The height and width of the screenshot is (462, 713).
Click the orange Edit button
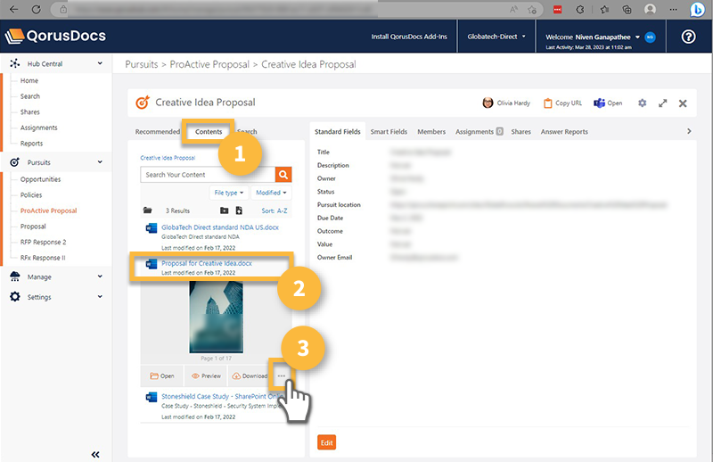pos(326,442)
